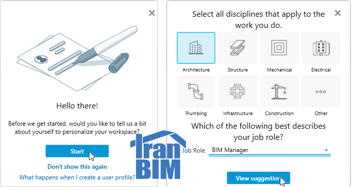Open What happens when I create a user profile

77,177
